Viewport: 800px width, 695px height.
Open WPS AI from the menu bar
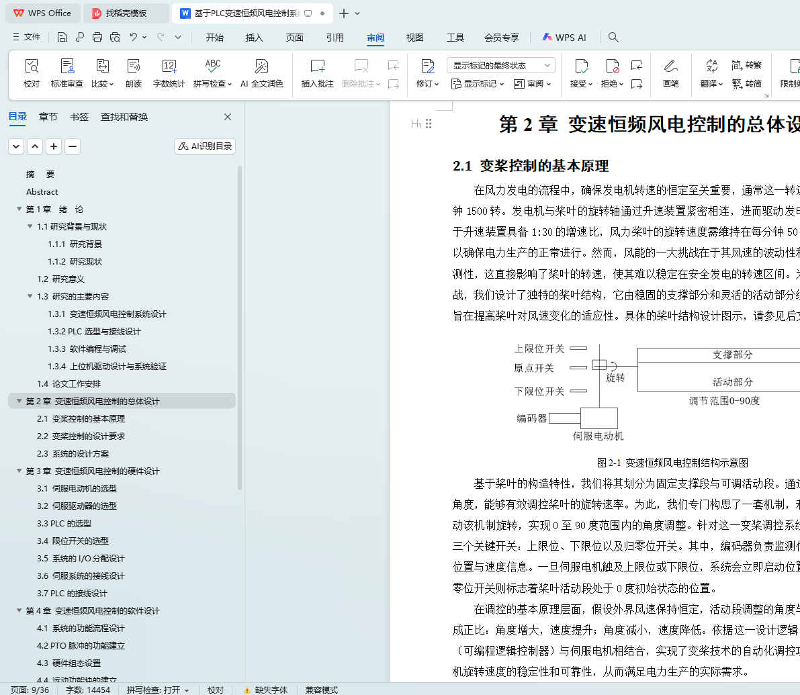[564, 37]
